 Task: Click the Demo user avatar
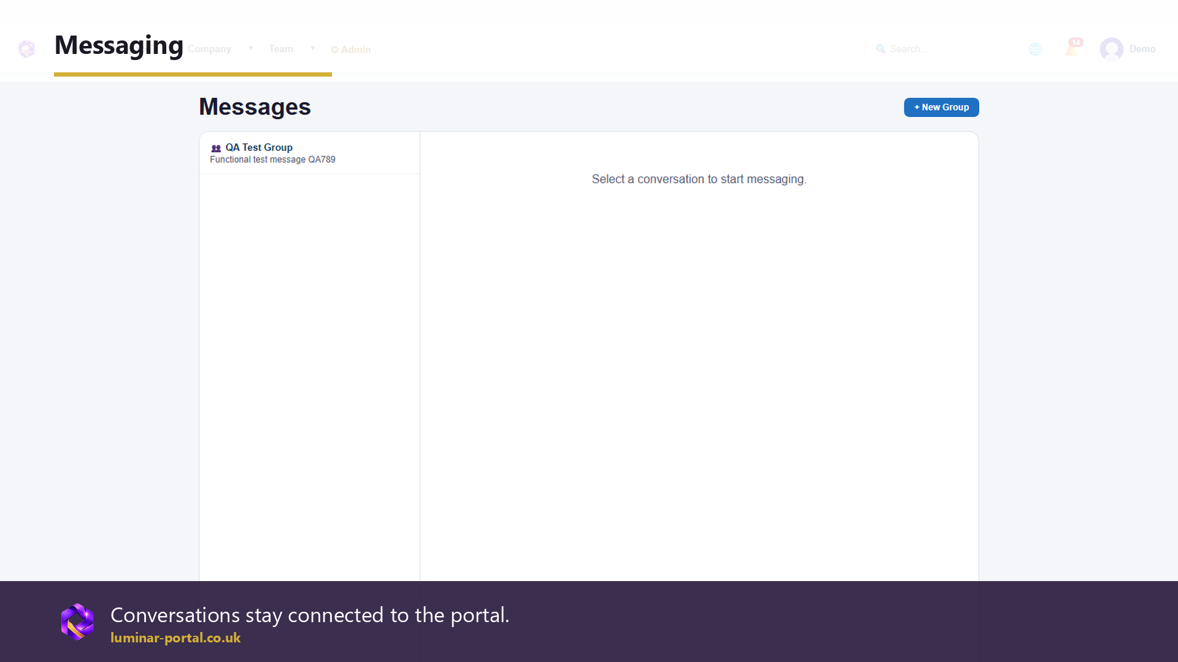click(1111, 49)
